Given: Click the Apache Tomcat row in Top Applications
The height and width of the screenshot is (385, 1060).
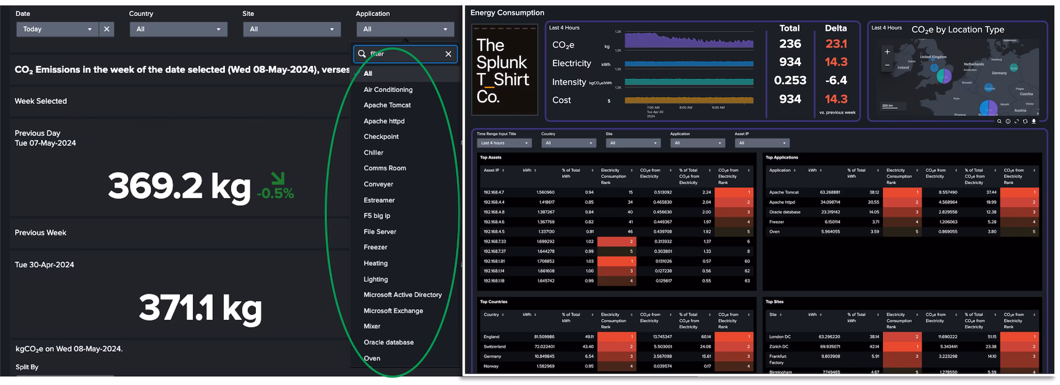Looking at the screenshot, I should point(784,192).
